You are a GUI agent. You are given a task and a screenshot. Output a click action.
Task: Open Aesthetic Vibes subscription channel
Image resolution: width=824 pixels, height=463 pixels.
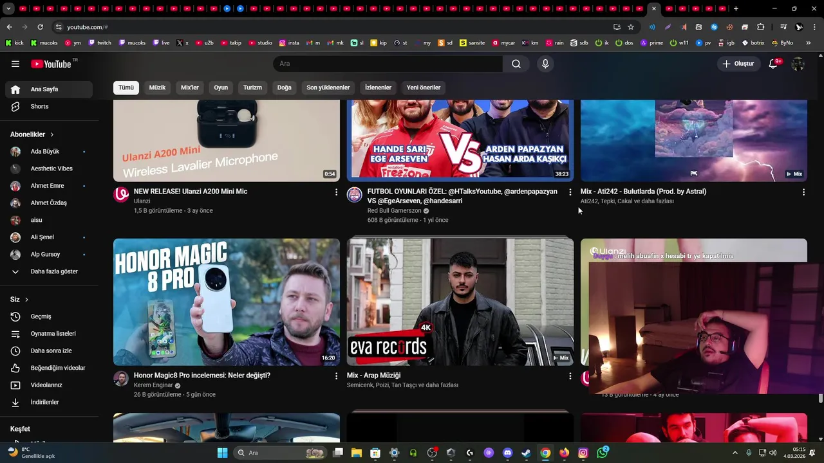click(49, 168)
